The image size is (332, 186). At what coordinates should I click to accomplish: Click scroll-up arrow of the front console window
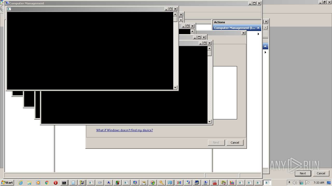pos(175,14)
